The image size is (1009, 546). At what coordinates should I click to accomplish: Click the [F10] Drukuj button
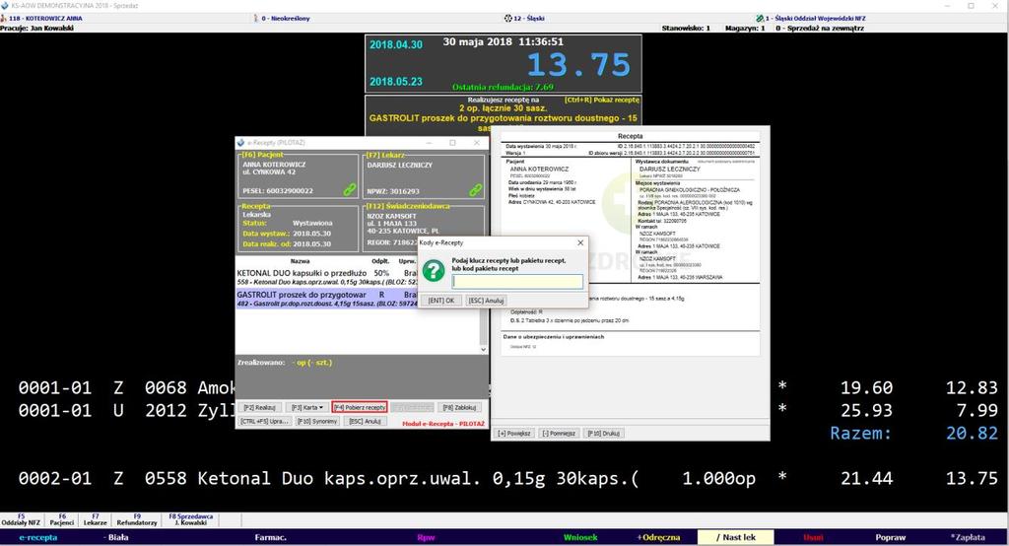pyautogui.click(x=604, y=434)
